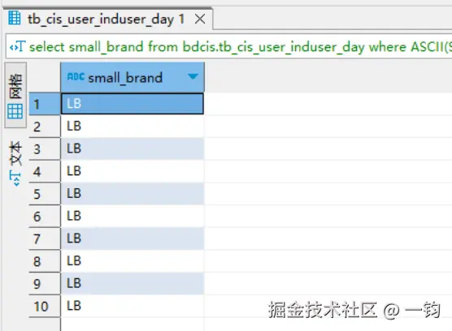Click the LB cell in row 5

click(x=133, y=194)
